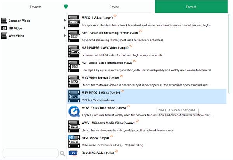Select the MPEG-4 Video film strip icon
Image resolution: width=233 pixels, height=160 pixels.
pyautogui.click(x=74, y=21)
